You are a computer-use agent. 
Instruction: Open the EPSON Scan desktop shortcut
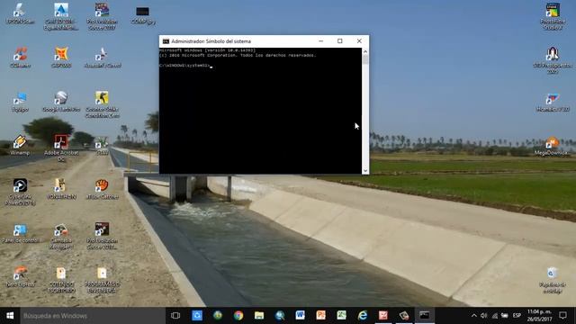[x=20, y=14]
